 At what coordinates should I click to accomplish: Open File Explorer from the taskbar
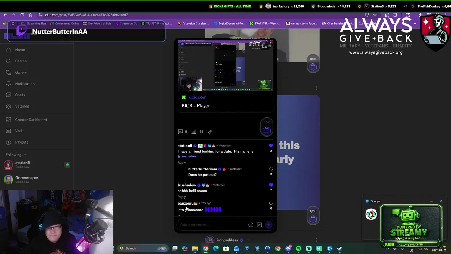pos(195,248)
